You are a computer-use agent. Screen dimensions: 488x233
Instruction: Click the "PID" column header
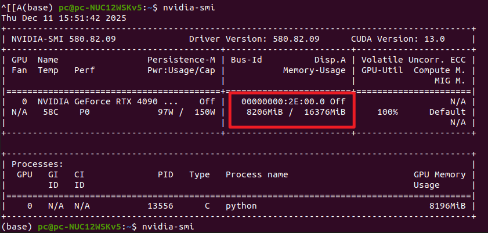point(165,174)
